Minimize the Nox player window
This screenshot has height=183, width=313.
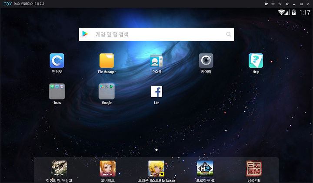[294, 4]
